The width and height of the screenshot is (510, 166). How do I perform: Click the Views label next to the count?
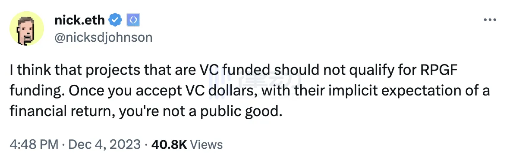pyautogui.click(x=206, y=144)
